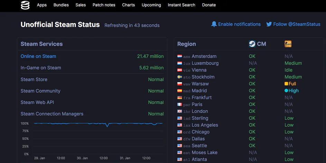The width and height of the screenshot is (326, 163).
Task: Click the Steam CM column icon
Action: (x=252, y=44)
